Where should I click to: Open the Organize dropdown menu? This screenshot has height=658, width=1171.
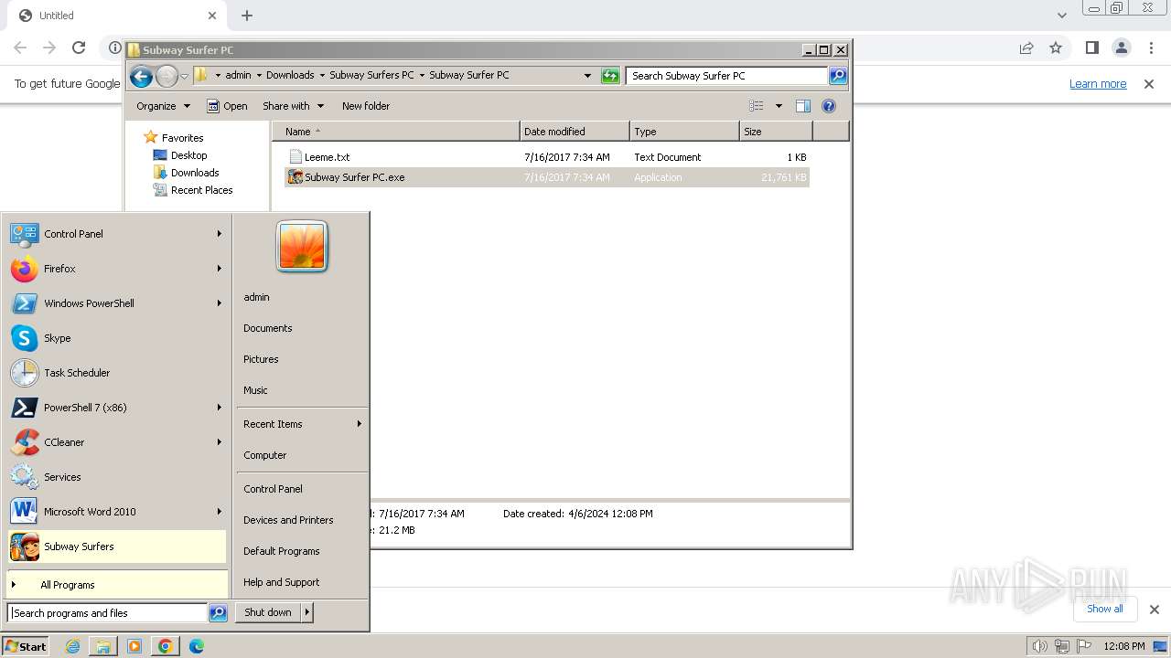coord(163,106)
